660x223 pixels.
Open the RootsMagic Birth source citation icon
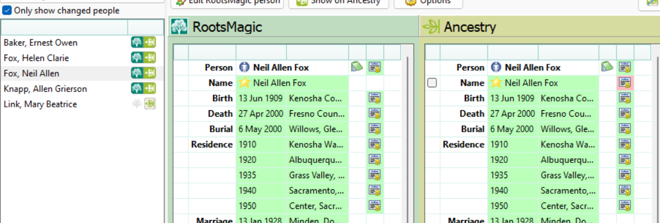375,98
